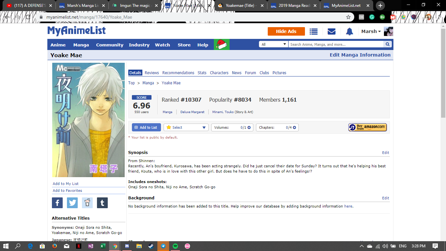Open the Deluxe Margaret magazine link
Image resolution: width=446 pixels, height=251 pixels.
192,112
